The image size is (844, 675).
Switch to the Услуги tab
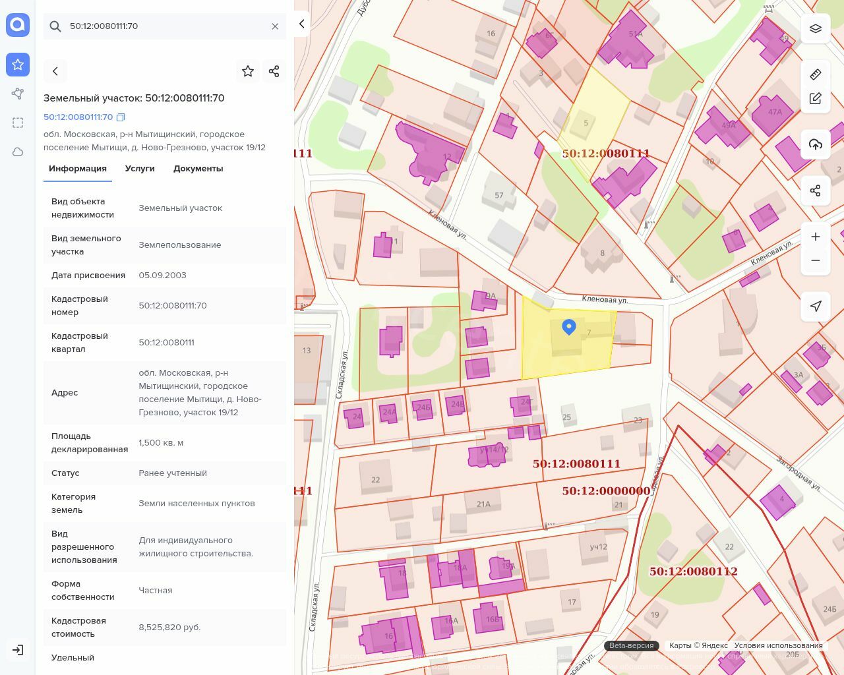click(x=140, y=169)
